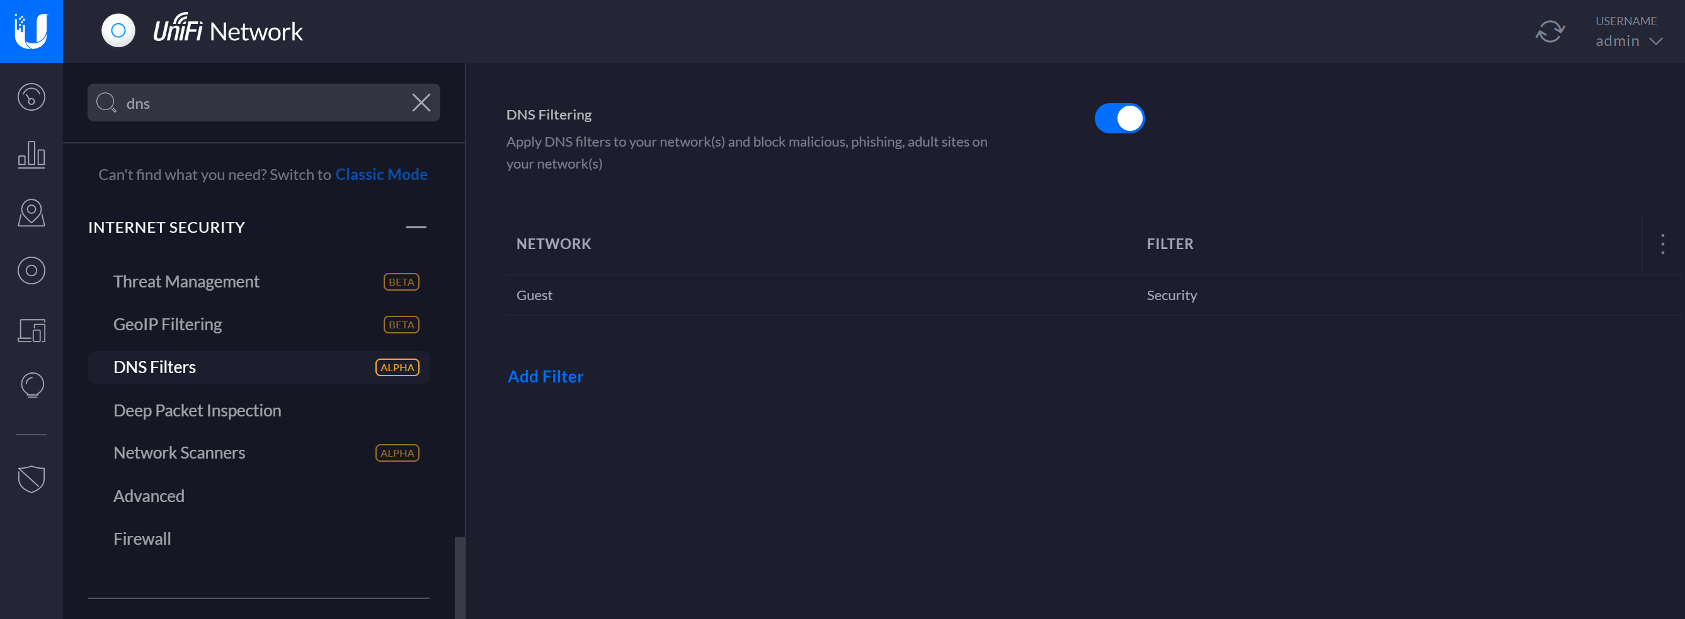This screenshot has width=1685, height=619.
Task: Open the Statistics bar chart icon
Action: [31, 155]
